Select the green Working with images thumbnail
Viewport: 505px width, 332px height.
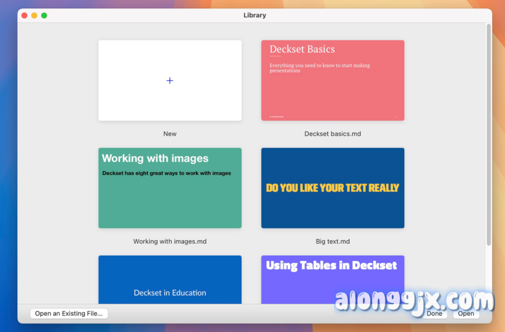pyautogui.click(x=170, y=197)
